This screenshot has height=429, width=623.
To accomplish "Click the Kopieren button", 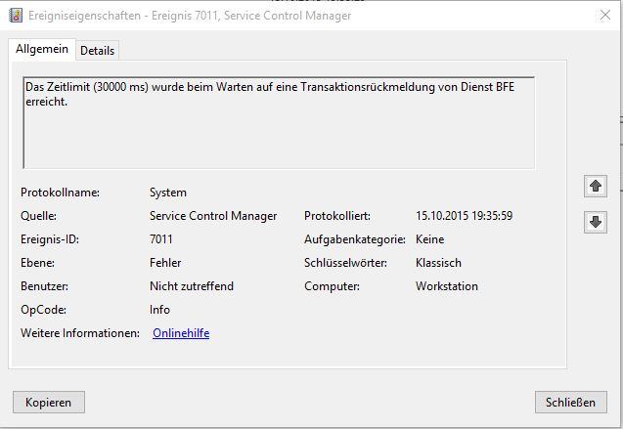I will click(49, 402).
